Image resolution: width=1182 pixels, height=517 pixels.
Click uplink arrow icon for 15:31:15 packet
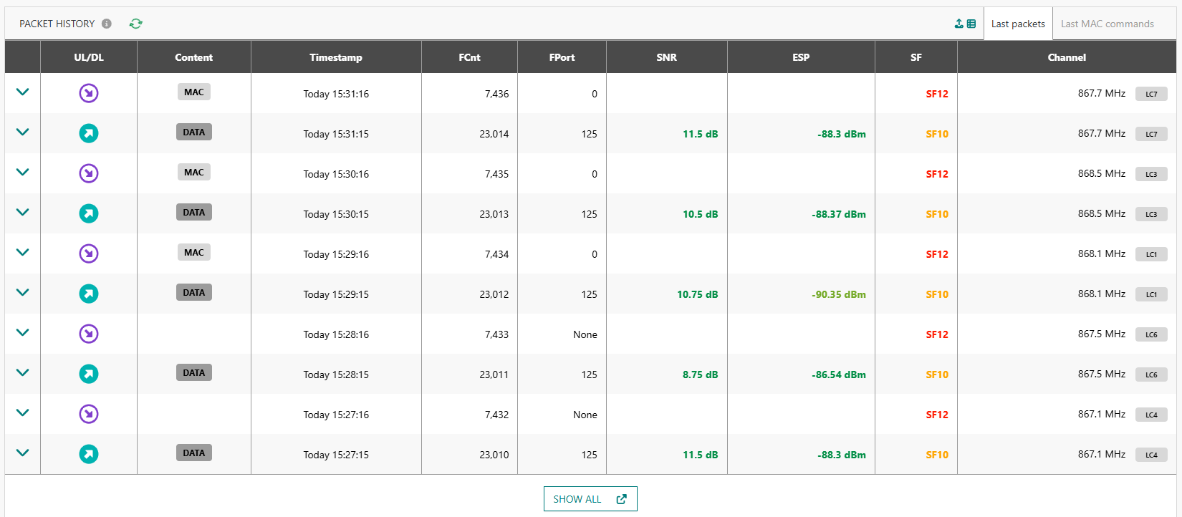tap(89, 133)
